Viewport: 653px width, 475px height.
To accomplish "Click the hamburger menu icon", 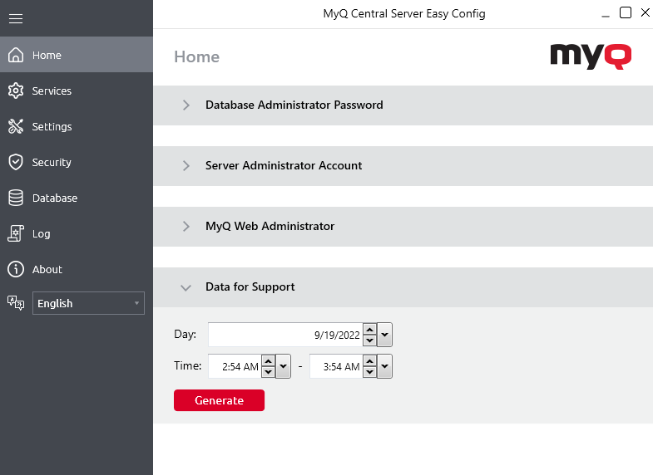I will point(15,18).
